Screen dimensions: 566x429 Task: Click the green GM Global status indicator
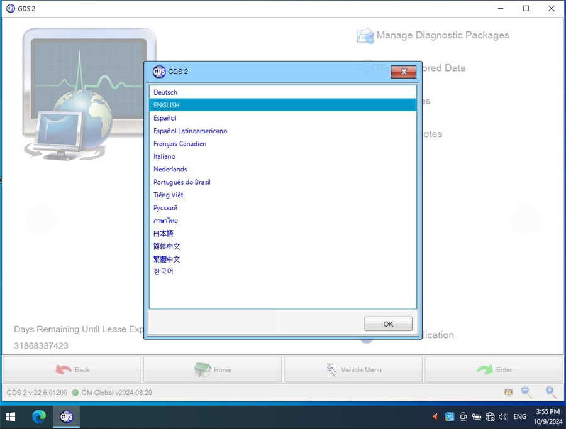tap(77, 393)
